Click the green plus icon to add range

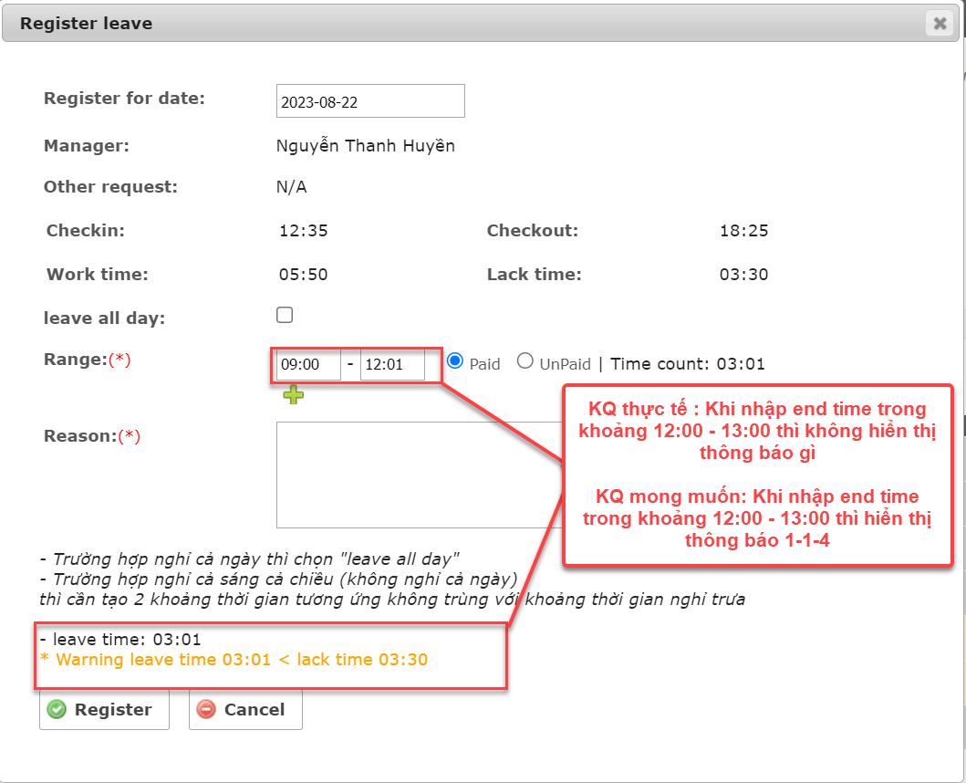293,394
